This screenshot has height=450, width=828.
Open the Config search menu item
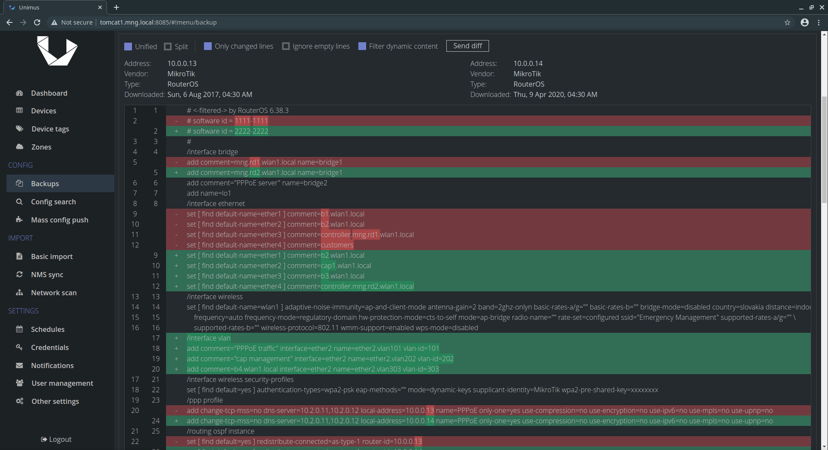[53, 202]
